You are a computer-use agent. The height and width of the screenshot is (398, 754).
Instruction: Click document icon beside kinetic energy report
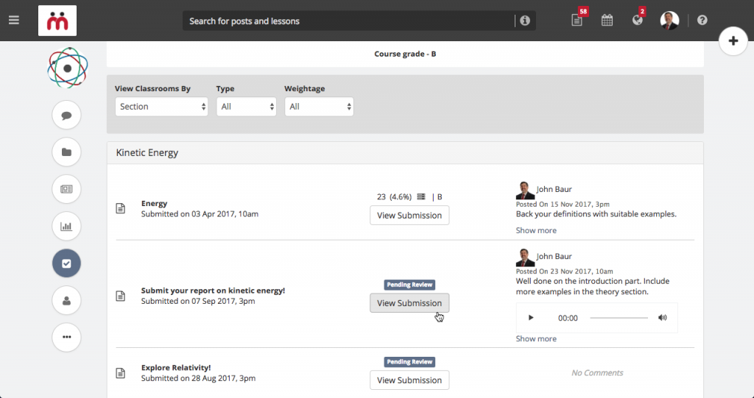click(121, 296)
